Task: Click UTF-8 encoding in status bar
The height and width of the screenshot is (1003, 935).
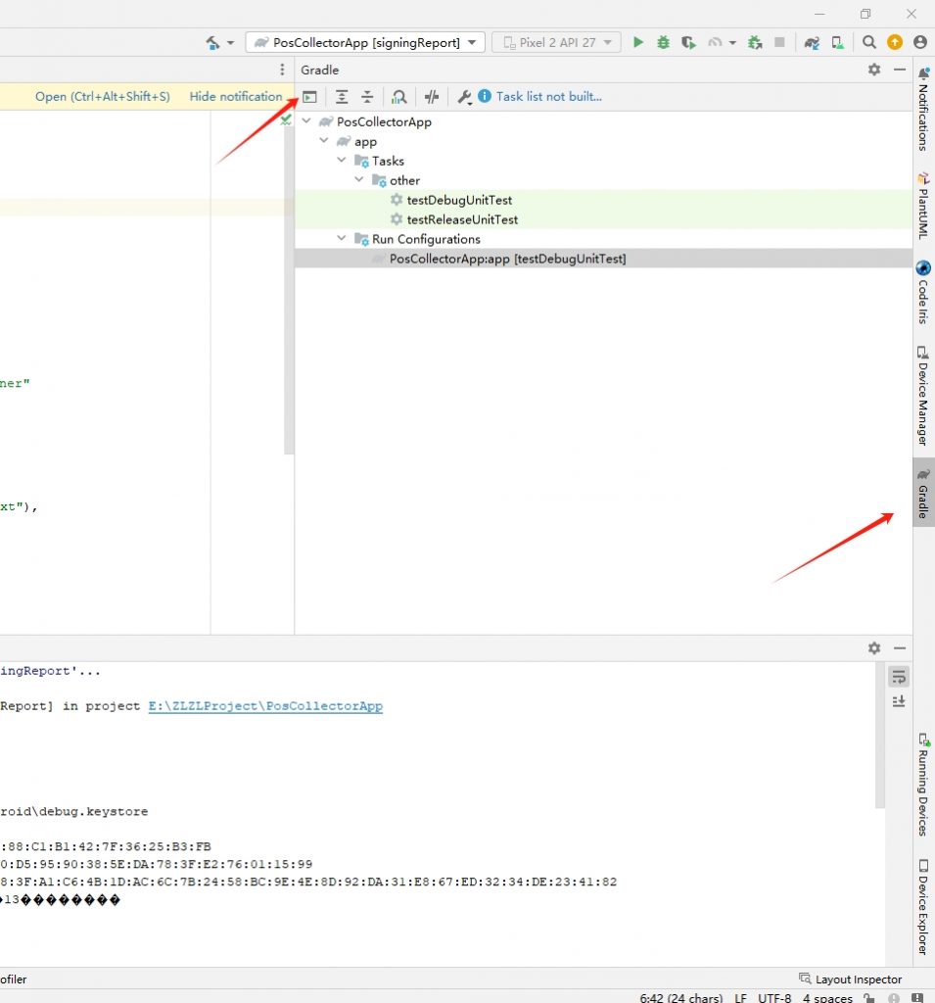Action: point(774,998)
